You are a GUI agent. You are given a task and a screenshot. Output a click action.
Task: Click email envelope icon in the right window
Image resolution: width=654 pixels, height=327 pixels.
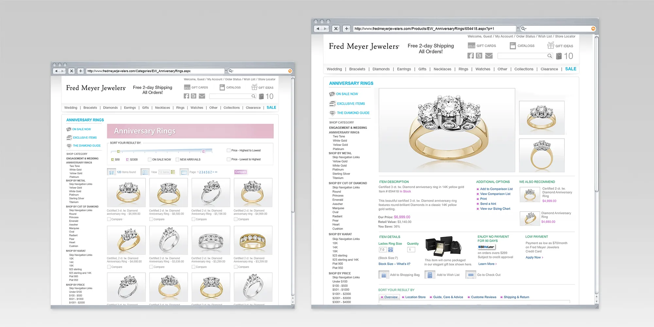489,56
